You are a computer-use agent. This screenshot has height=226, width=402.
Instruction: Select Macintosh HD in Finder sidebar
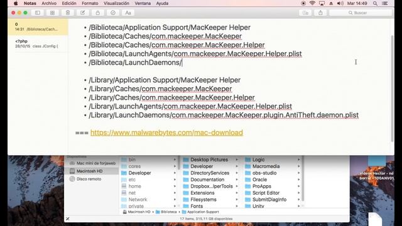(x=93, y=171)
